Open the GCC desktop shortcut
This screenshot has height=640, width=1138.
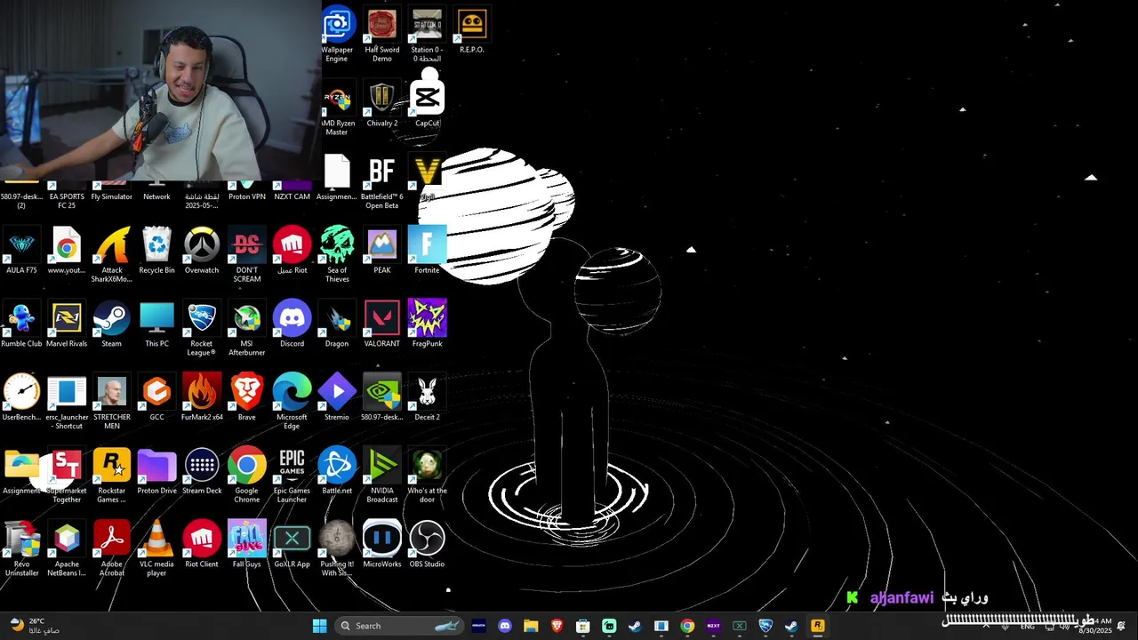click(x=156, y=398)
